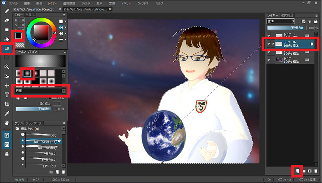The width and height of the screenshot is (322, 183).
Task: Switch to document tab 50effect_face_shade_00eyecat
Action: [35, 9]
